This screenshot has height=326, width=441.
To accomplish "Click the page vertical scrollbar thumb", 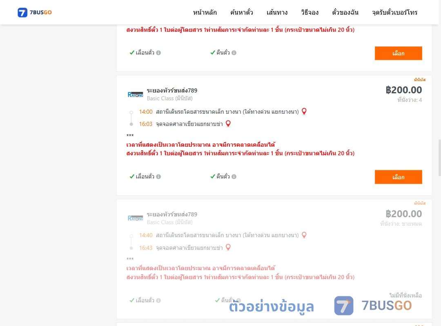I will tap(440, 158).
